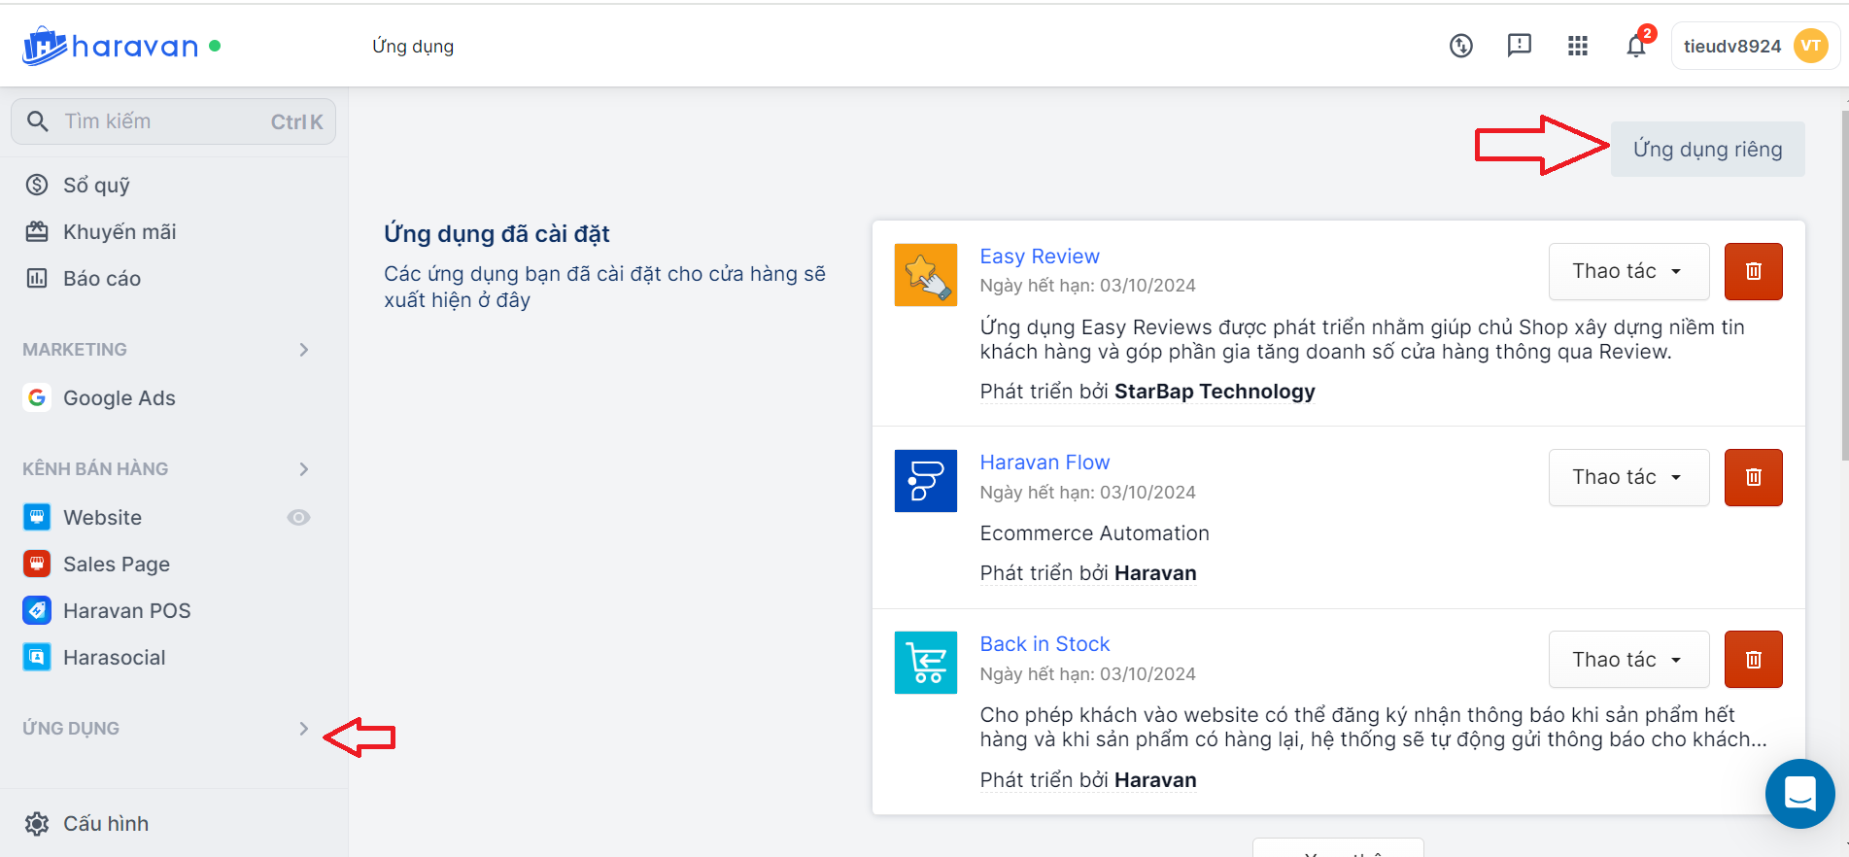Screen dimensions: 1849x857
Task: Click the Khuyến mãi gift icon
Action: pos(37,231)
